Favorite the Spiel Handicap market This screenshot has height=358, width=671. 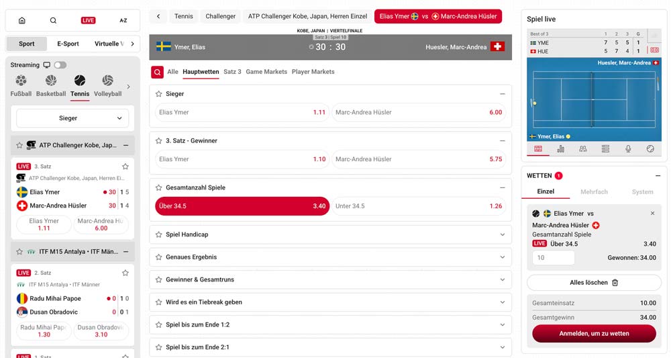[x=159, y=234]
